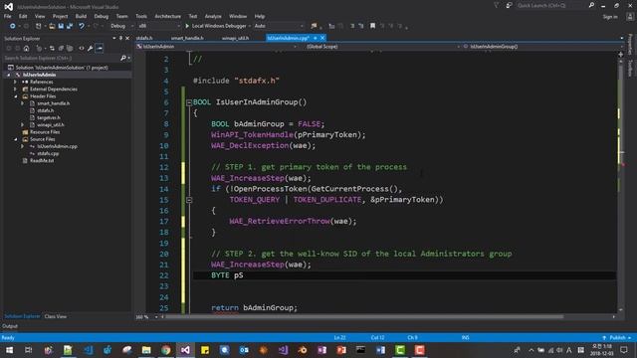Click the Open File toolbar icon
Viewport: 637px width, 358px height.
[52, 26]
